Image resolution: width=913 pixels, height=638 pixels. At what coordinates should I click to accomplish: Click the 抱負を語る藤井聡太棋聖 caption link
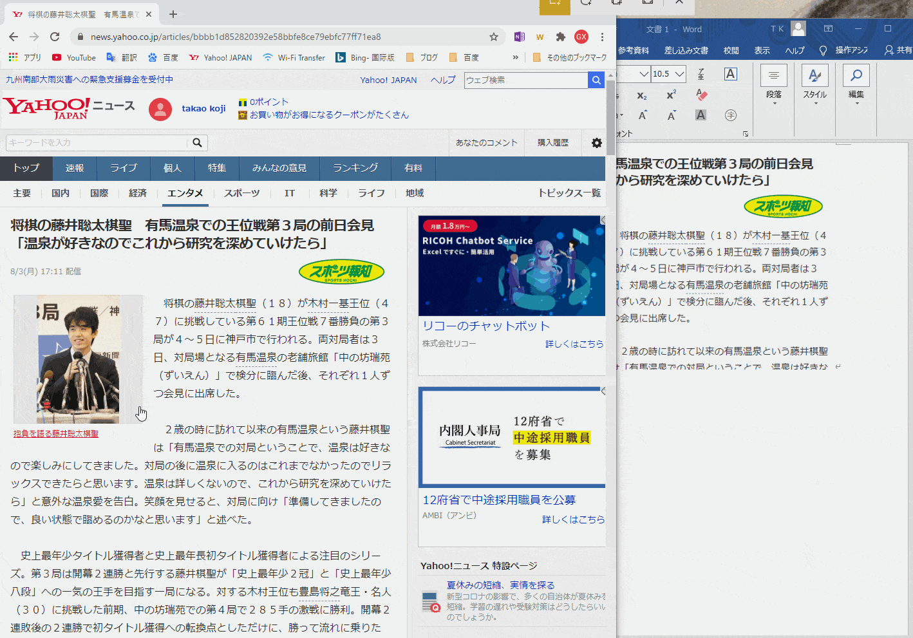55,433
